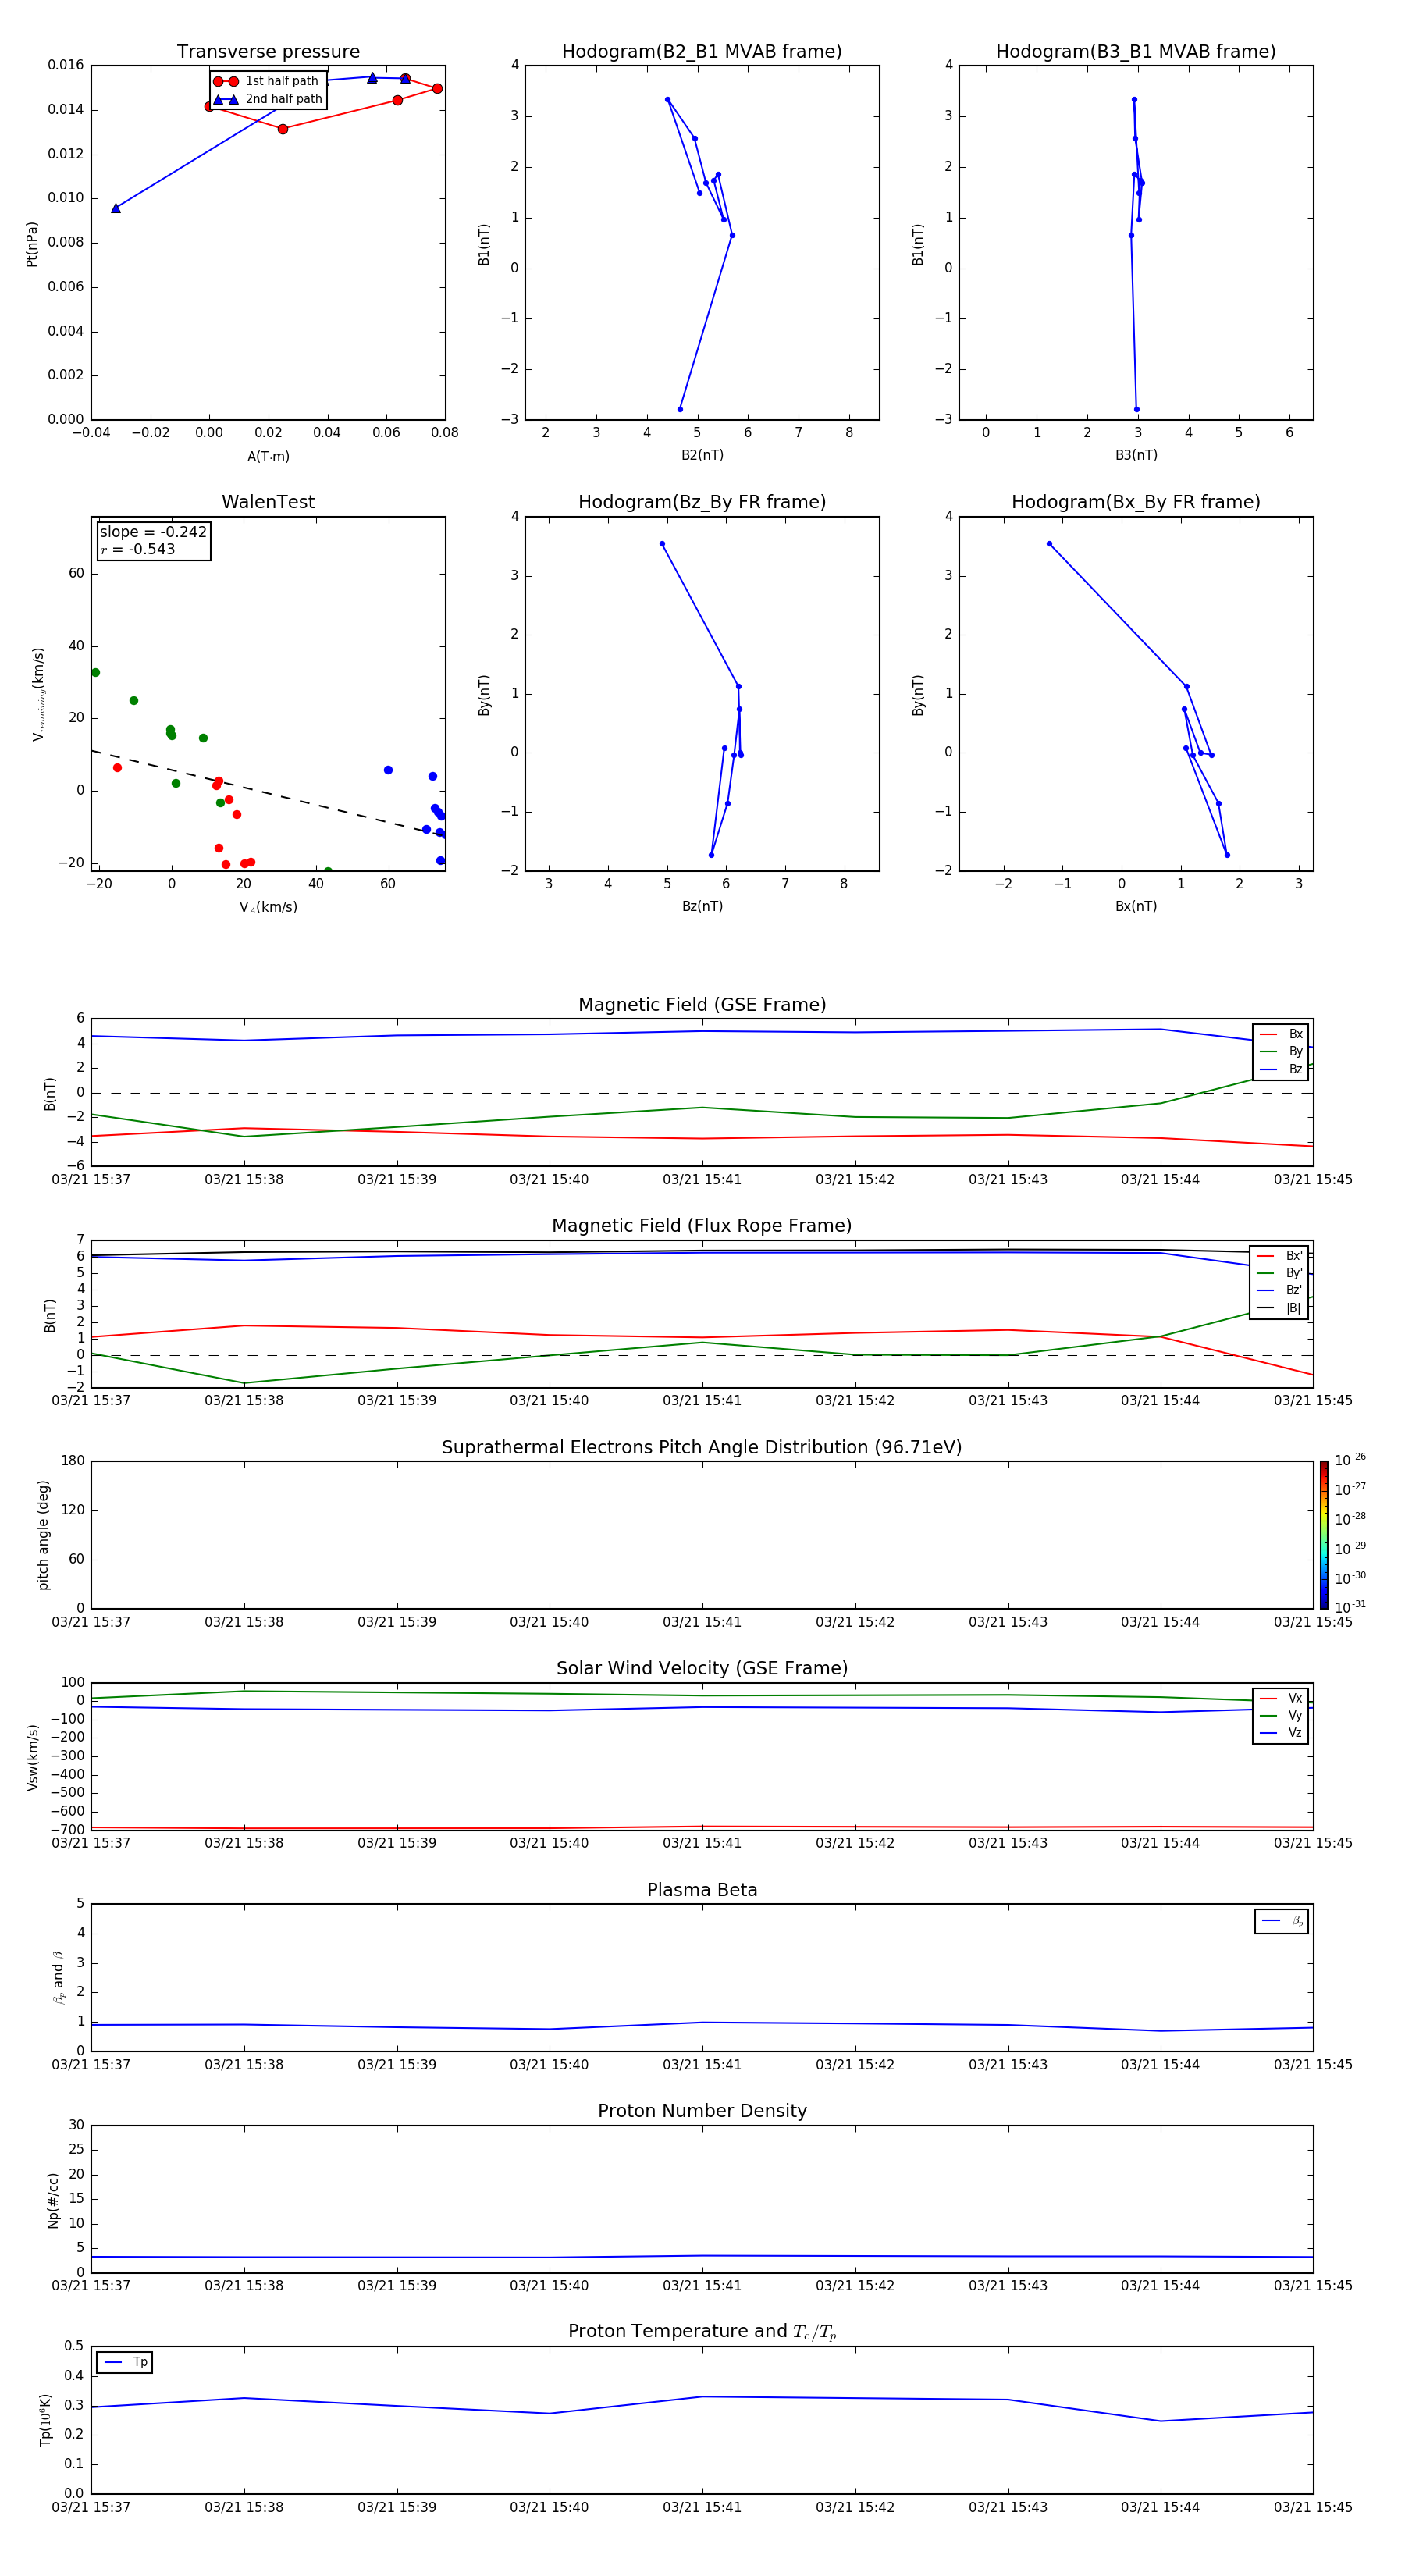
Task: Click the topmost point of the B2_B1 hodogram
Action: [x=667, y=100]
